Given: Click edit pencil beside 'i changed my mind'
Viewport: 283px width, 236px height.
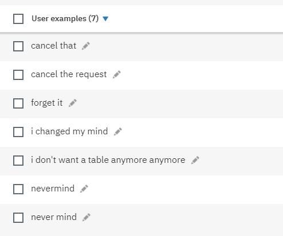Looking at the screenshot, I should click(117, 131).
